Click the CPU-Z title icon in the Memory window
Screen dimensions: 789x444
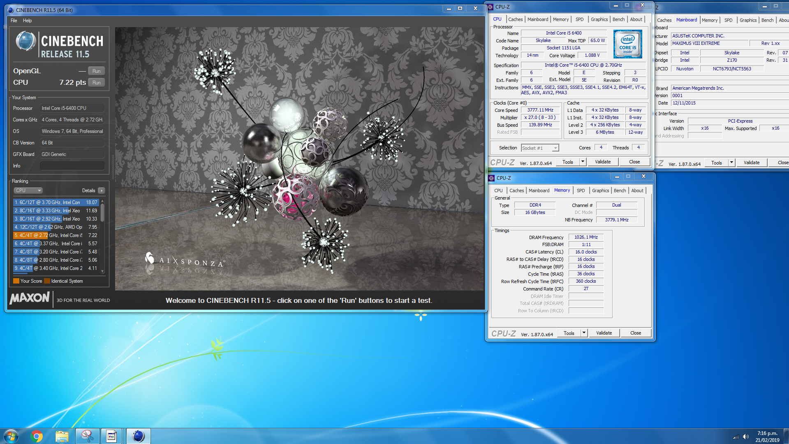click(x=491, y=178)
